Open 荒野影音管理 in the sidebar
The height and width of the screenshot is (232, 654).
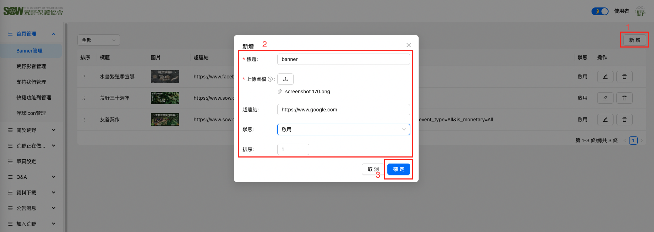(31, 66)
